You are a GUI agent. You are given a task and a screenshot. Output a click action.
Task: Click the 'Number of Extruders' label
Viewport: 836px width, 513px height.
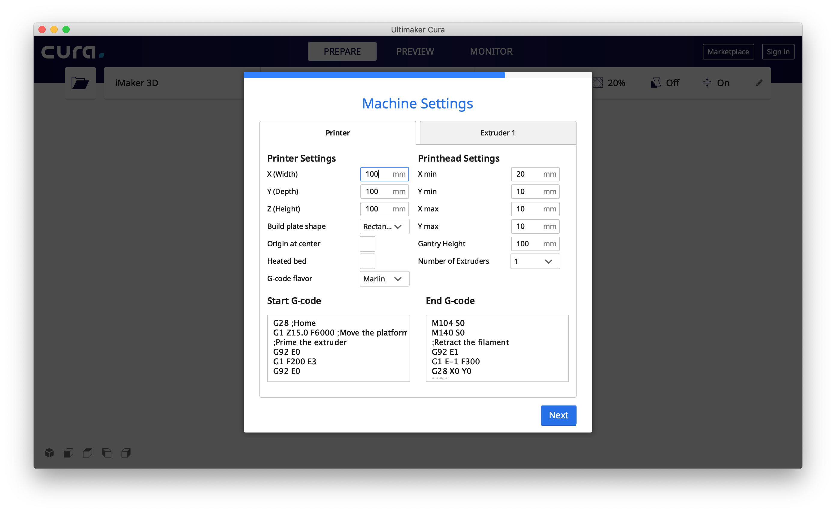[453, 261]
